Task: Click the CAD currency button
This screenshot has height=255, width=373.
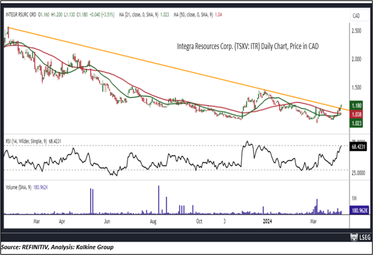Action: click(x=359, y=16)
